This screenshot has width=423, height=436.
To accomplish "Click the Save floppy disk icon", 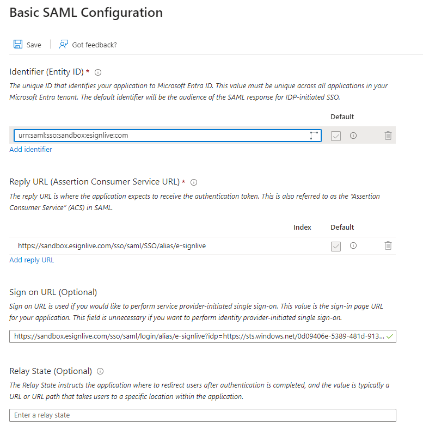I will pos(18,44).
